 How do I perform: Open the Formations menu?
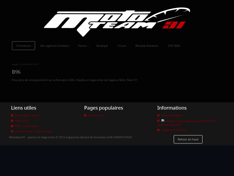23,46
